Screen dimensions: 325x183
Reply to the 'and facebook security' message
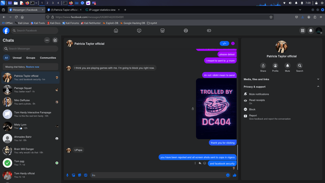pos(200,163)
